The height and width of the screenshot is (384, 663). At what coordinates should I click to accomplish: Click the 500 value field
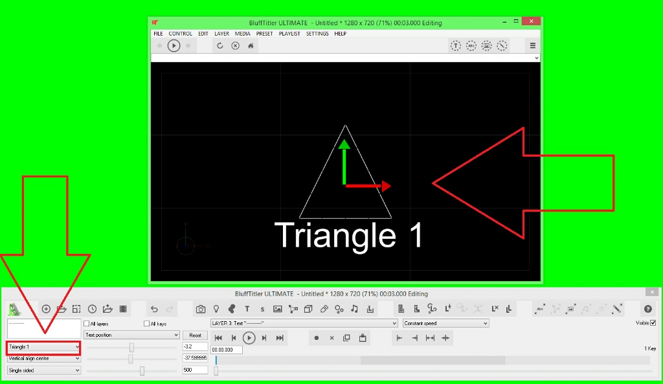195,370
